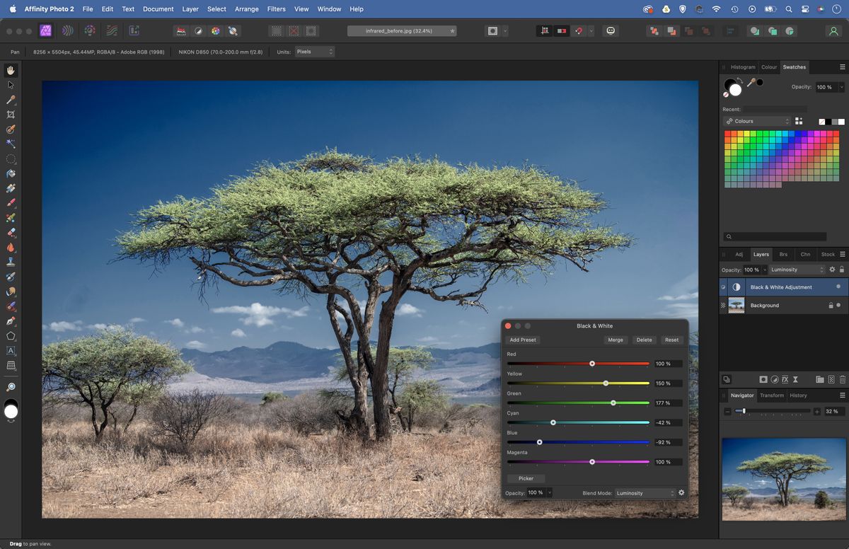This screenshot has width=849, height=549.
Task: Hide the Black & White Adjustment layer
Action: point(723,287)
